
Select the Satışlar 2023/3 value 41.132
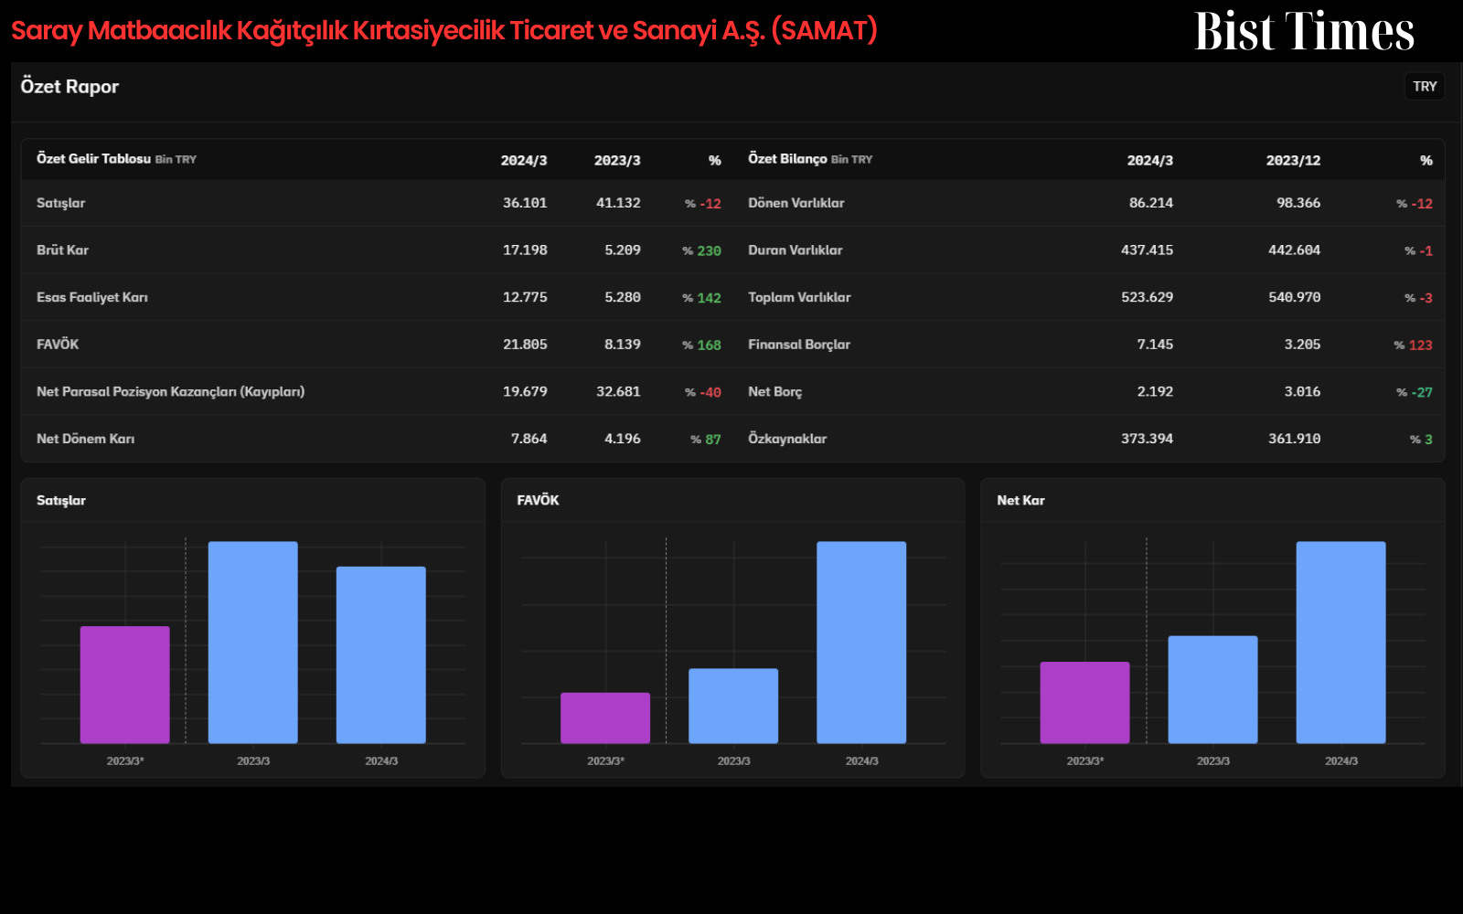coord(618,203)
